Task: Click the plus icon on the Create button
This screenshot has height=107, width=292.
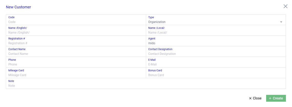Action: tap(270, 98)
